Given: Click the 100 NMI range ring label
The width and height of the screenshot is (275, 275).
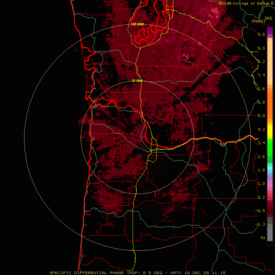Looking at the screenshot, I should tap(137, 24).
